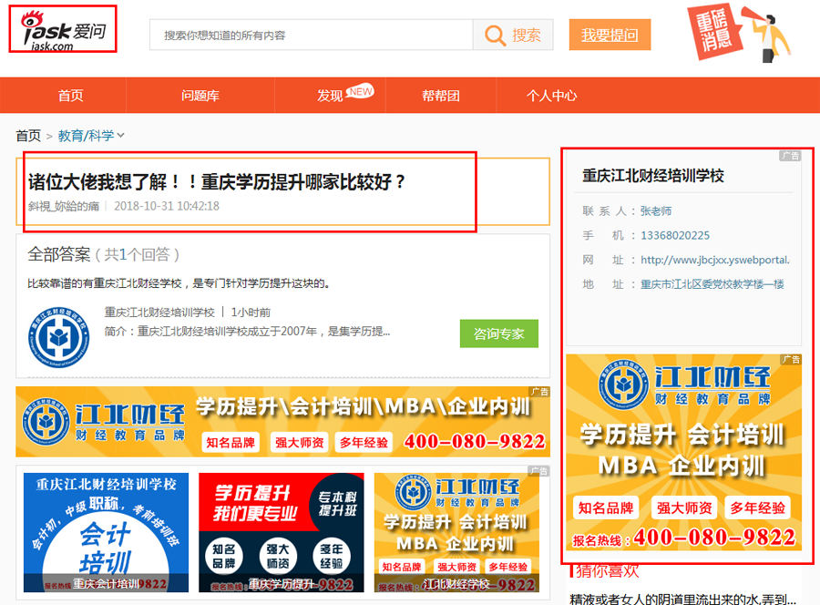Click the large sidebar 江北财经 ad logo

click(684, 385)
